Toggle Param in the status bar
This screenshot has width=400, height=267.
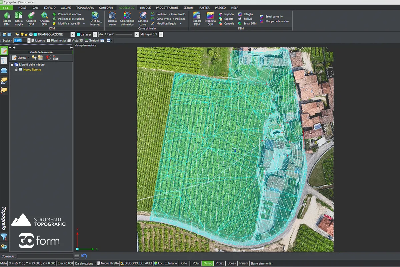pyautogui.click(x=244, y=263)
